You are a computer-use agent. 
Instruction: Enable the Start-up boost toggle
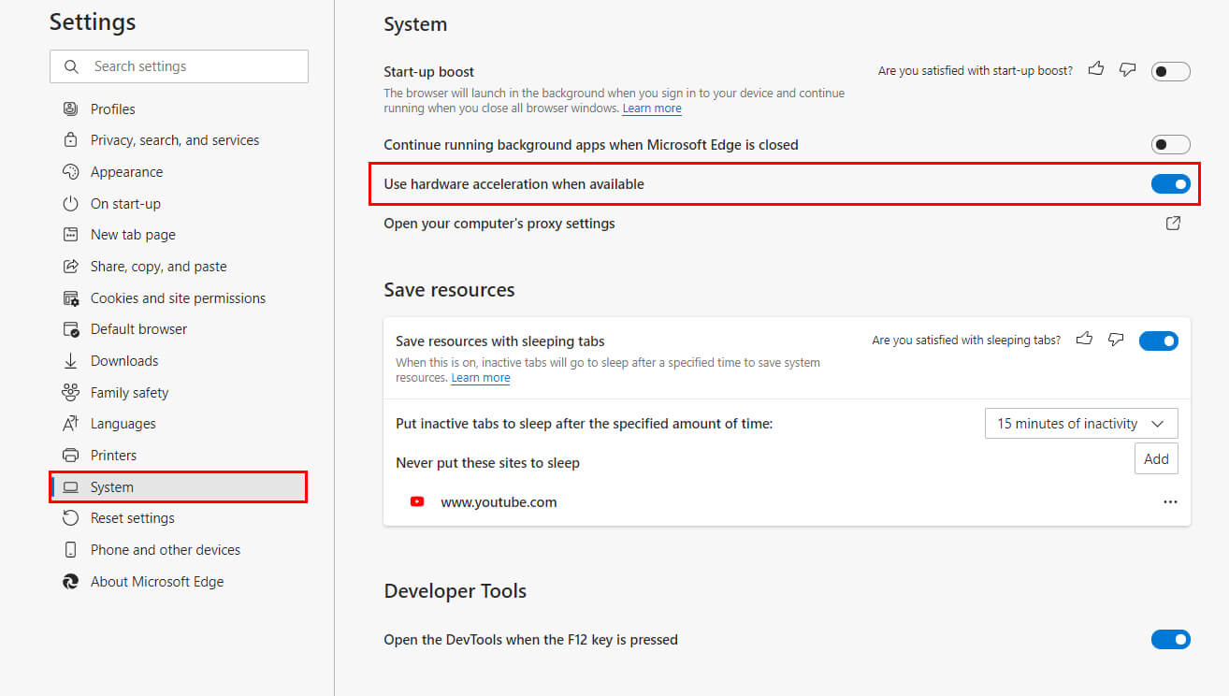pyautogui.click(x=1170, y=71)
